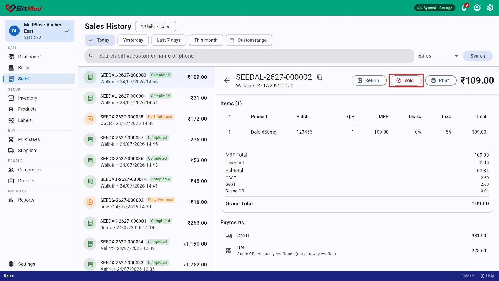Open the notifications bell
Image resolution: width=499 pixels, height=281 pixels.
pyautogui.click(x=464, y=8)
